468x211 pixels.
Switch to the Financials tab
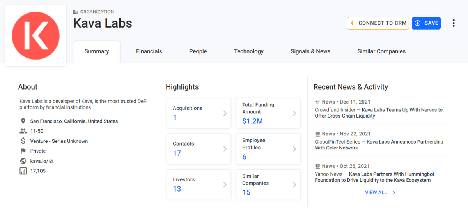pyautogui.click(x=149, y=51)
